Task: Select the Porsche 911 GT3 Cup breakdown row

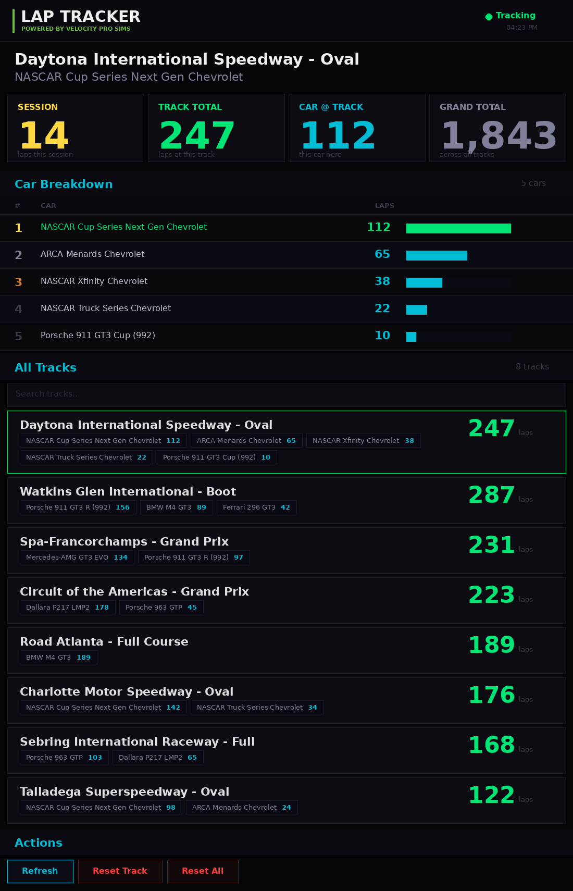Action: 286,336
